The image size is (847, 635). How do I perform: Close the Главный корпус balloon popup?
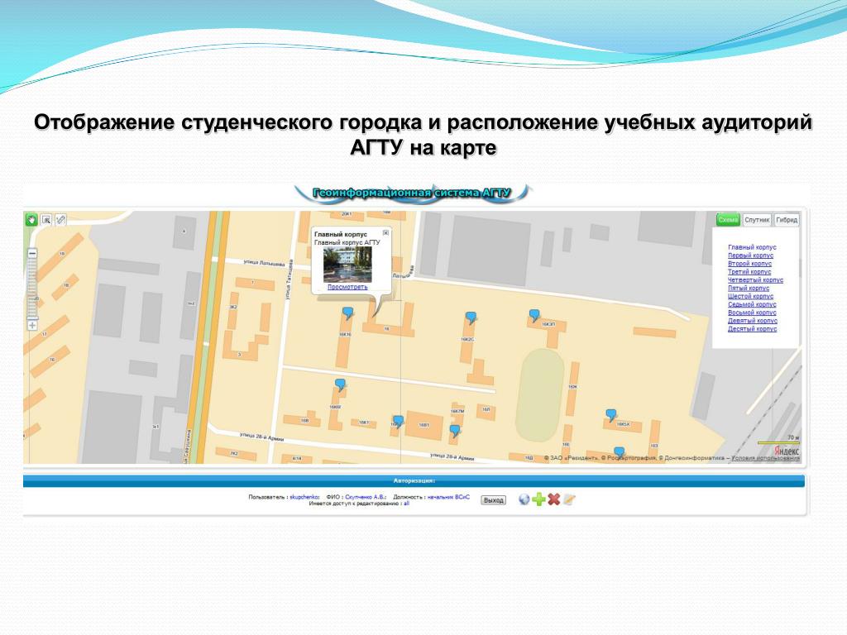click(385, 232)
